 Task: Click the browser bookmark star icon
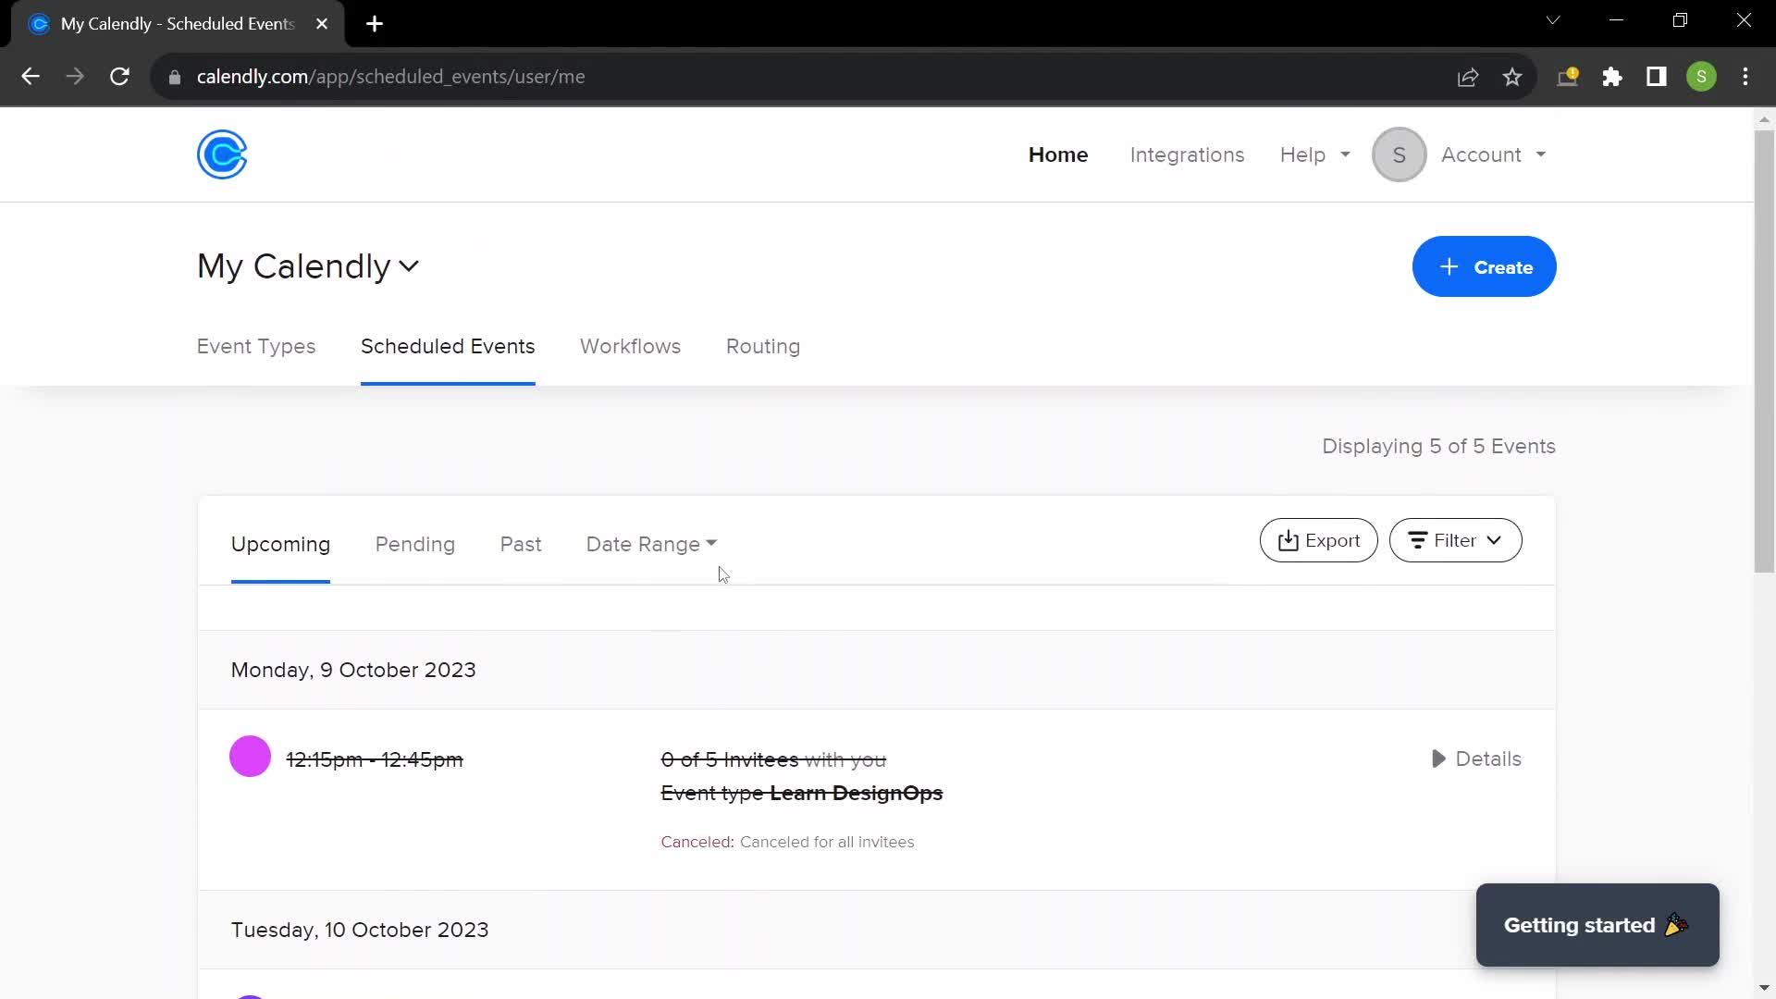1512,77
